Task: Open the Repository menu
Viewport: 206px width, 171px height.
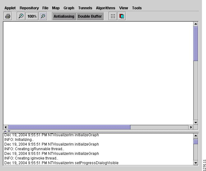Action: 29,8
